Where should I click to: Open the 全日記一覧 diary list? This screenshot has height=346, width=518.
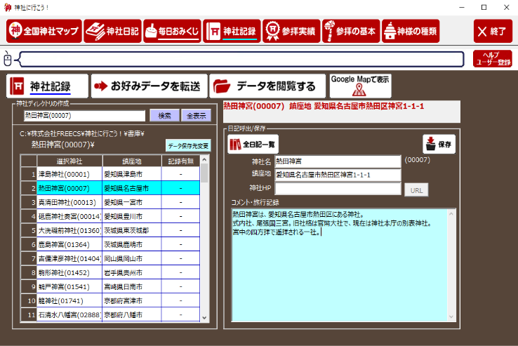[x=253, y=144]
